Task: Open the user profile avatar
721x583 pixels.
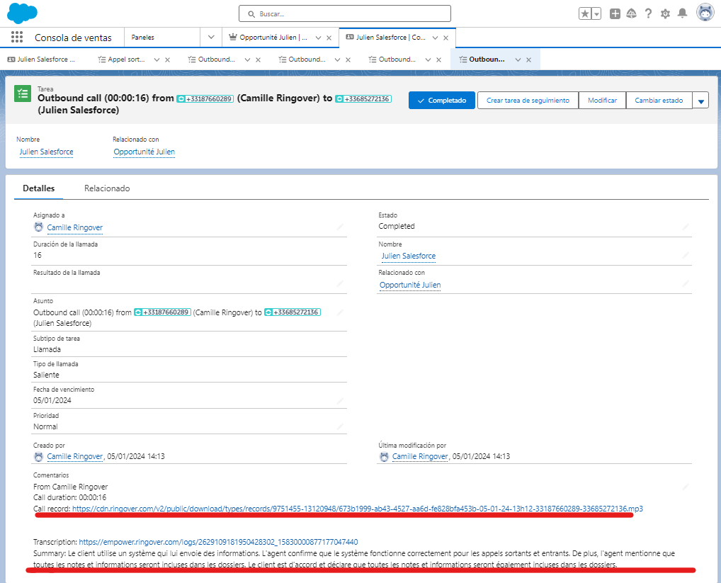Action: (x=705, y=13)
